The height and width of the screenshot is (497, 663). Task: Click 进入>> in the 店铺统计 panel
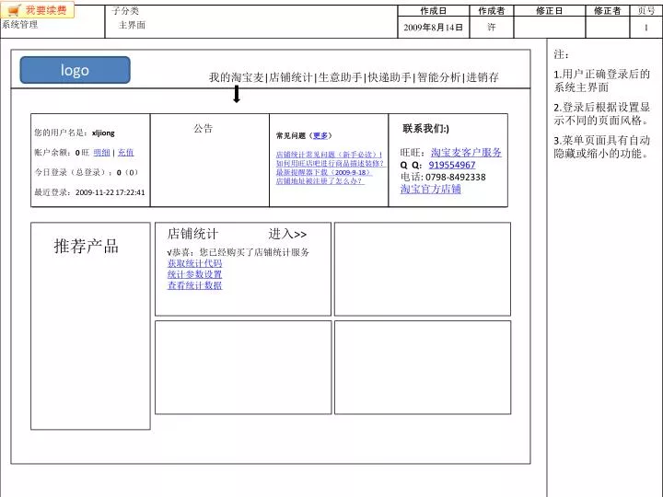(x=287, y=235)
